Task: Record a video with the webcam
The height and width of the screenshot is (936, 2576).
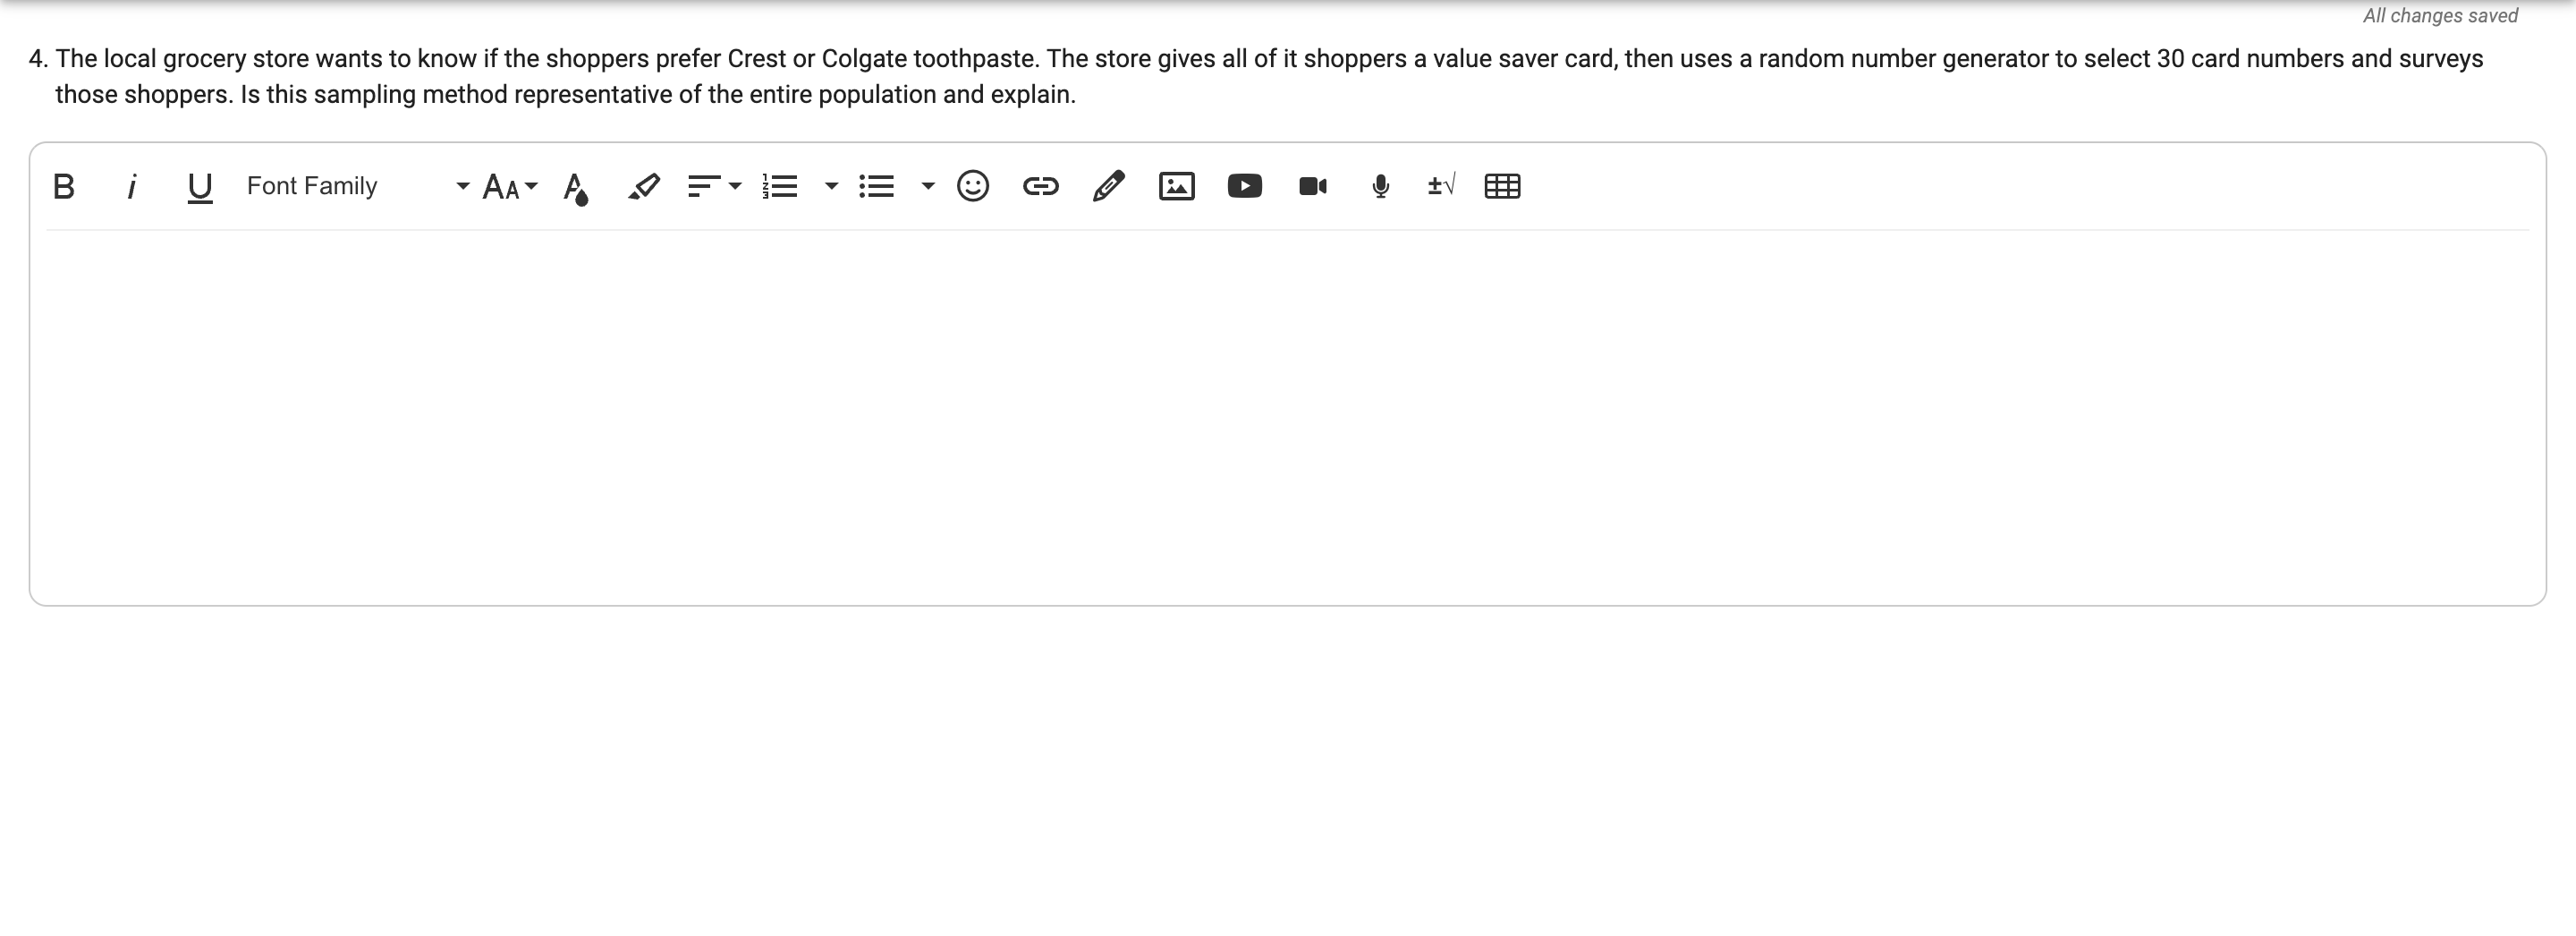Action: click(x=1312, y=185)
